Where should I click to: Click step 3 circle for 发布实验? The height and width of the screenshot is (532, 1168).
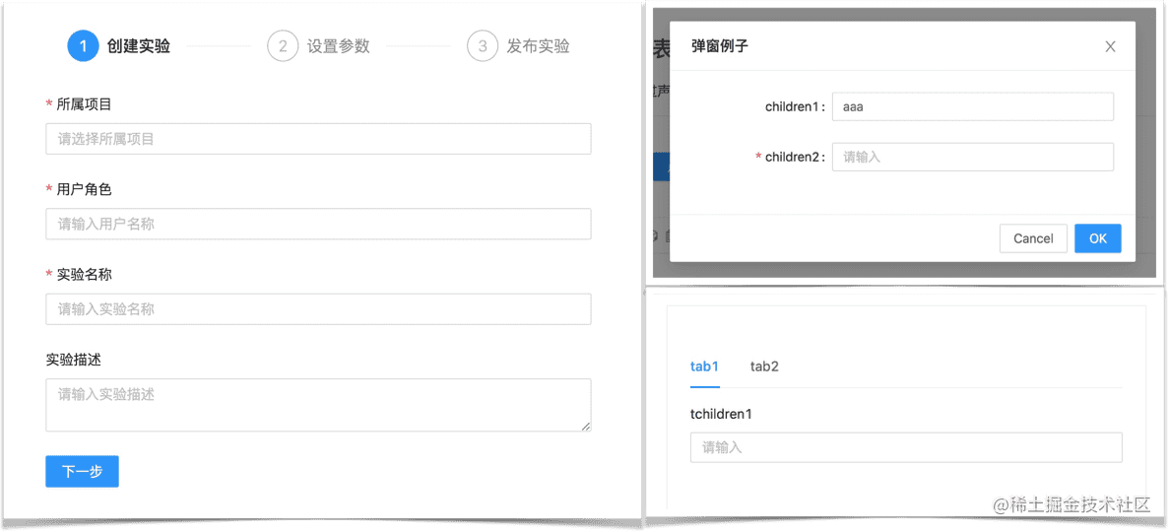(x=483, y=46)
